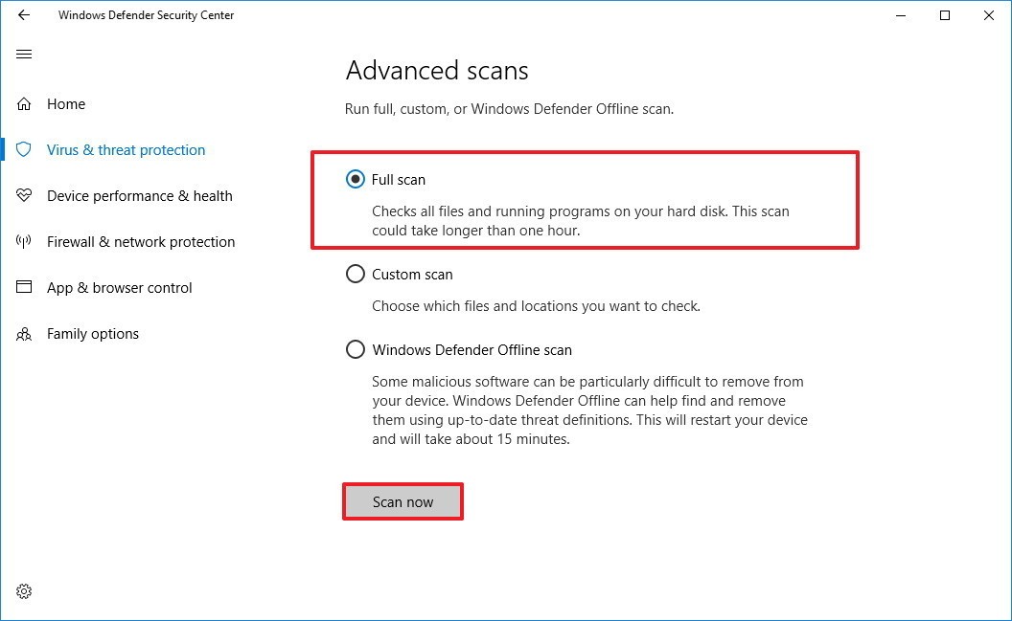Start the scan with Scan now
Viewport: 1012px width, 621px height.
click(x=402, y=501)
